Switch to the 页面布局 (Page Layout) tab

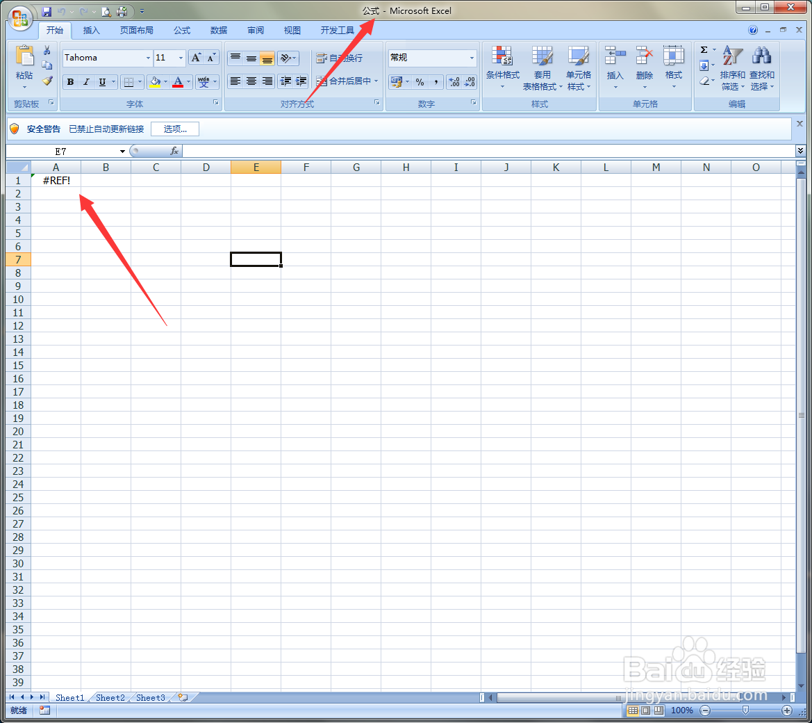(x=137, y=30)
